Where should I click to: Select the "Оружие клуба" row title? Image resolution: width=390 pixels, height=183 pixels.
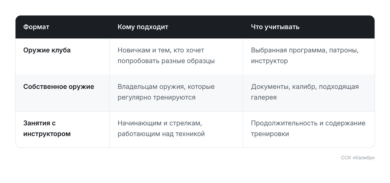tap(47, 50)
